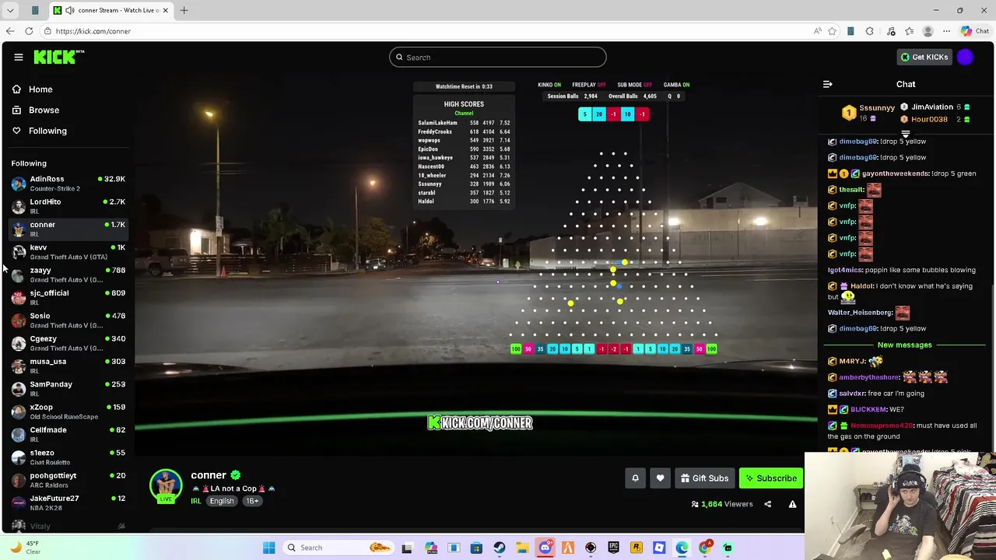Open Discord from taskbar

pyautogui.click(x=545, y=548)
